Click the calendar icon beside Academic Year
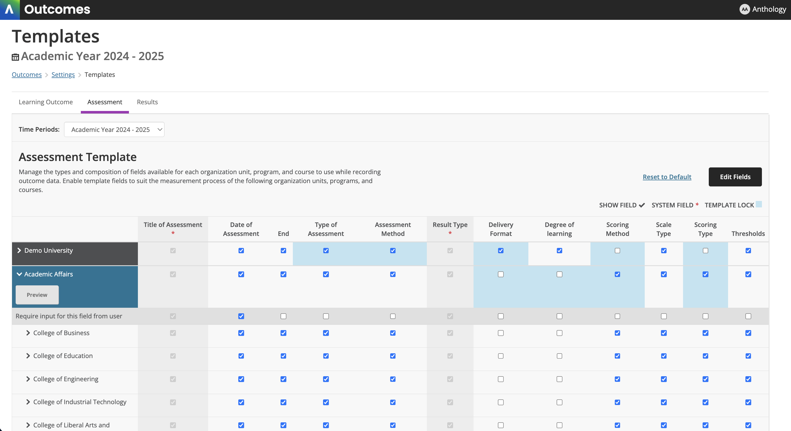Viewport: 791px width, 431px height. coord(15,57)
